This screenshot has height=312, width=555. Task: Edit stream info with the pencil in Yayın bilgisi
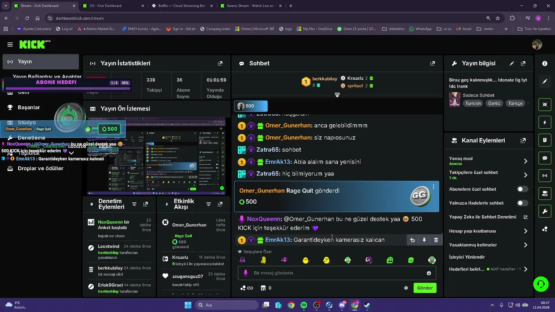512,63
